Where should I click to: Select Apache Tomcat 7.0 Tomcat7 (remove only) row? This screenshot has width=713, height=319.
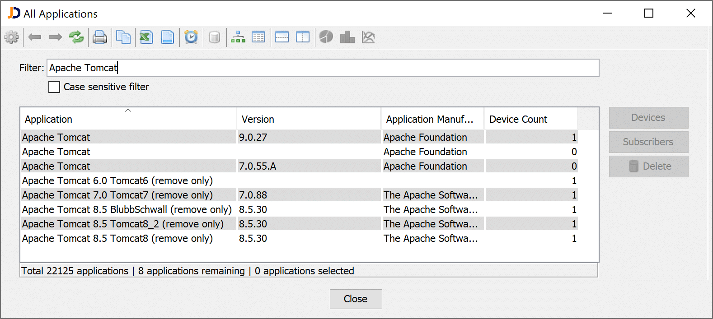[x=299, y=195]
